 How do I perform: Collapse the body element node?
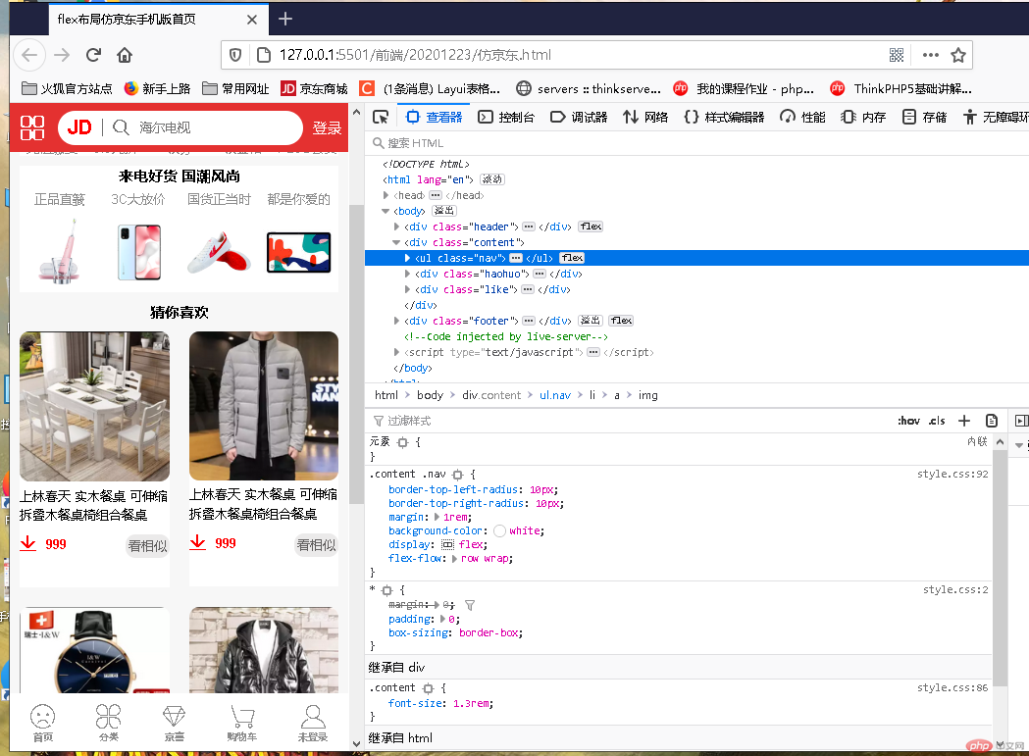coord(386,211)
